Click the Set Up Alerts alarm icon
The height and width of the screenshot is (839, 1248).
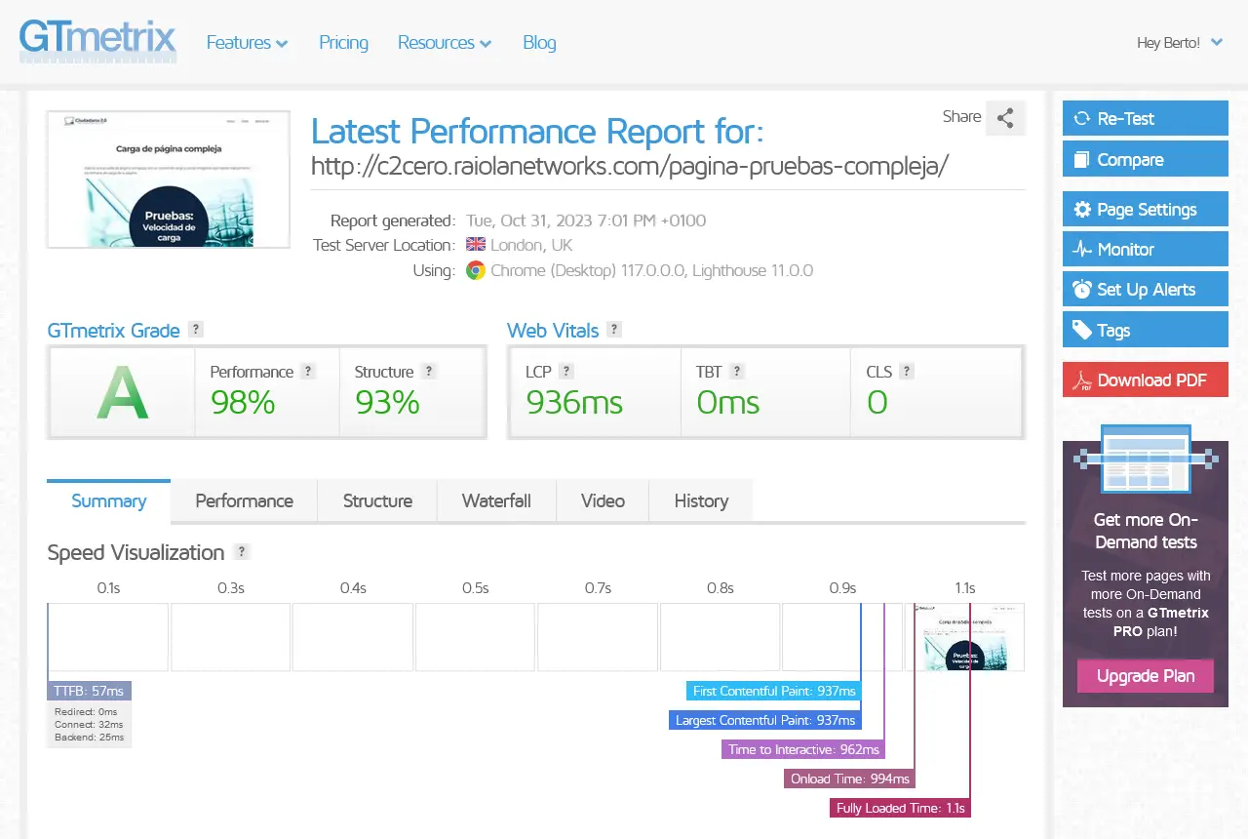coord(1081,290)
